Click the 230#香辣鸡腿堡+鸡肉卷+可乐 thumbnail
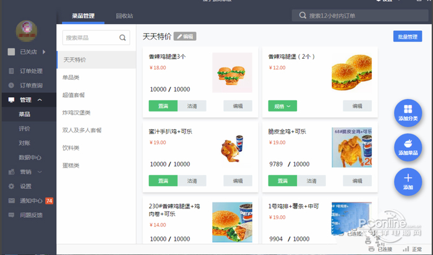 [x=232, y=222]
